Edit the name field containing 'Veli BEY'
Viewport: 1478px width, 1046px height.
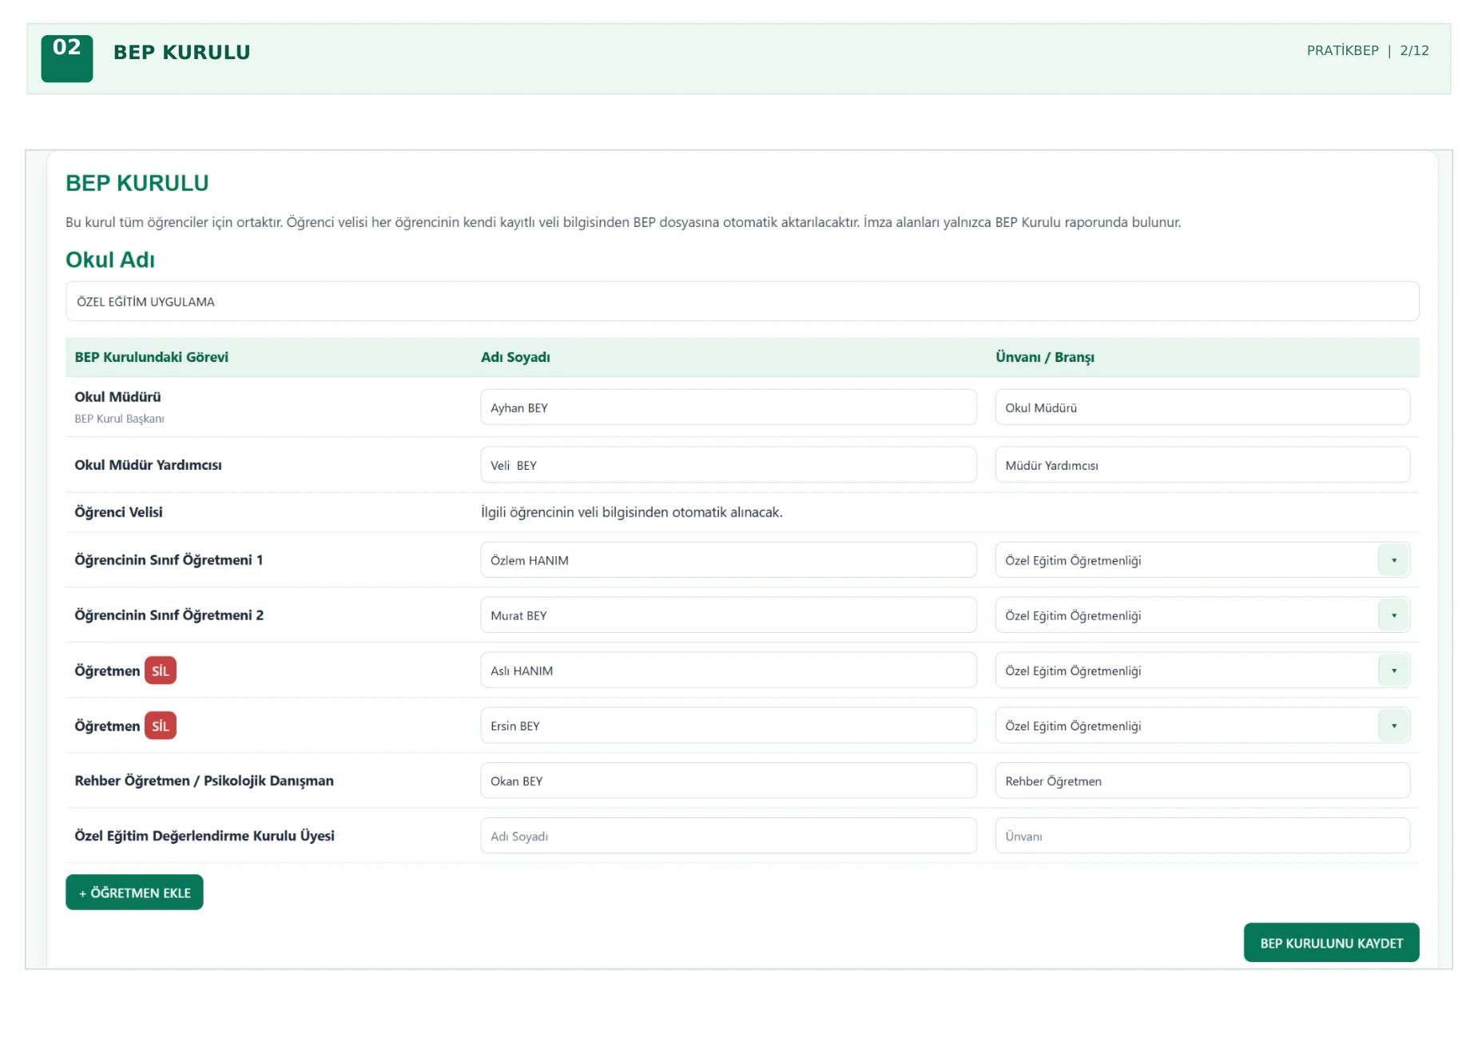pyautogui.click(x=728, y=465)
